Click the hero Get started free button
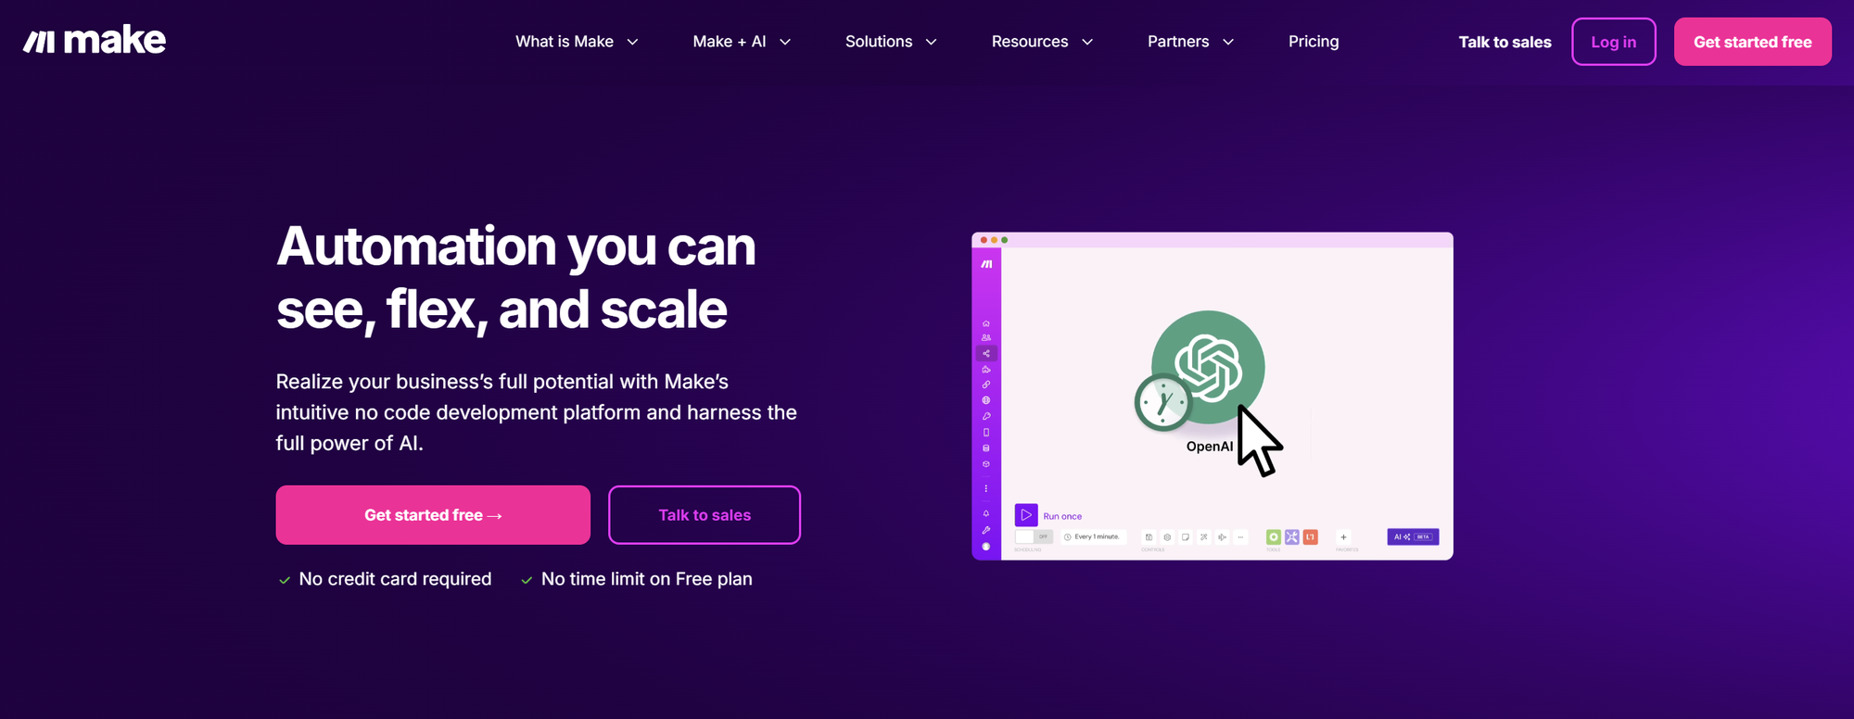 click(x=433, y=515)
